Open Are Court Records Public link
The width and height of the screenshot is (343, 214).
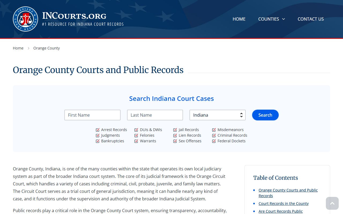point(281,211)
